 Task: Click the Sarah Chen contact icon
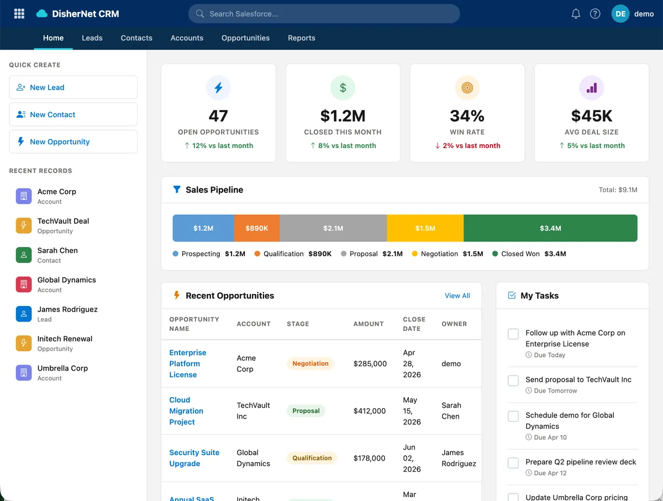click(x=23, y=255)
